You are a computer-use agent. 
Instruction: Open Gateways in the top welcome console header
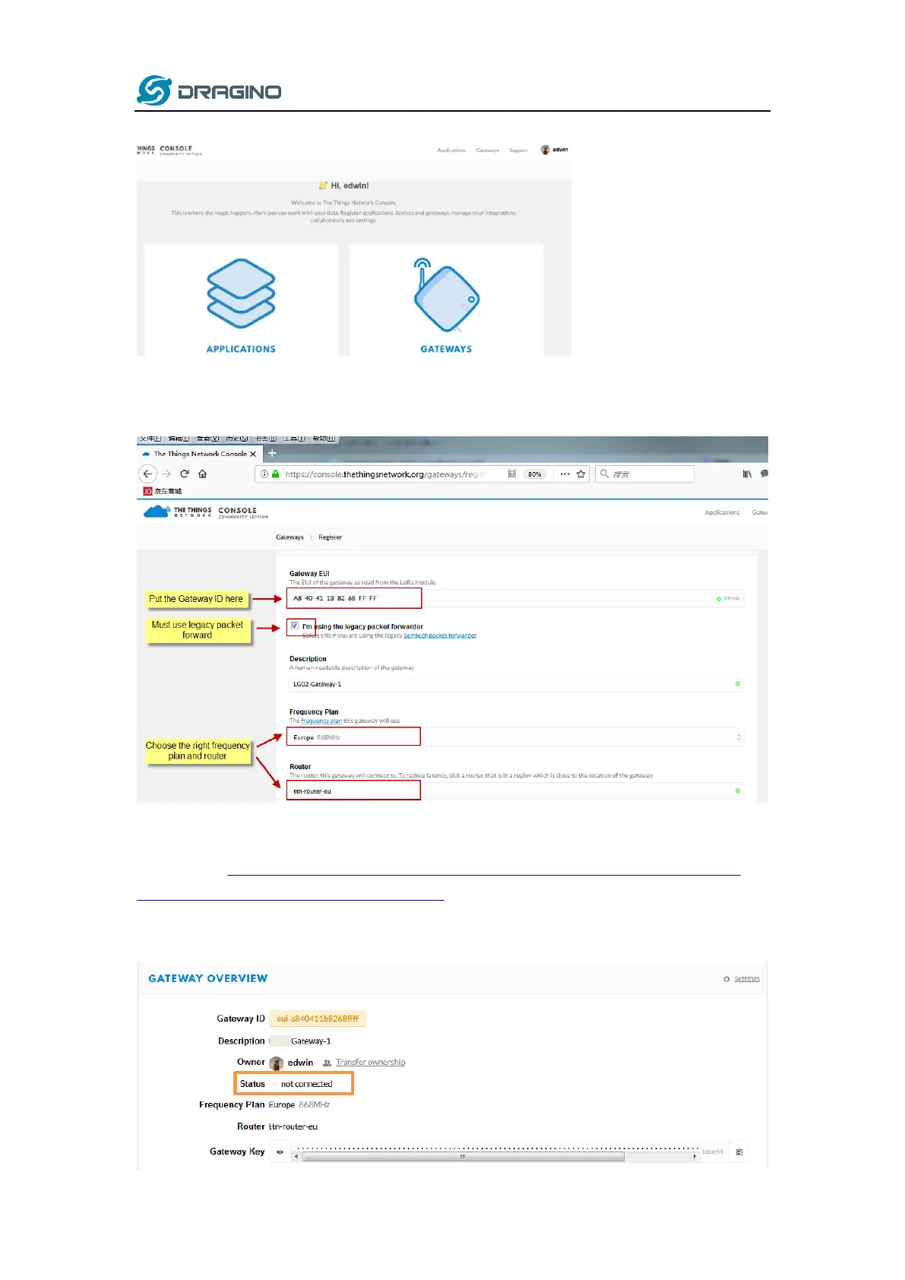tap(488, 150)
